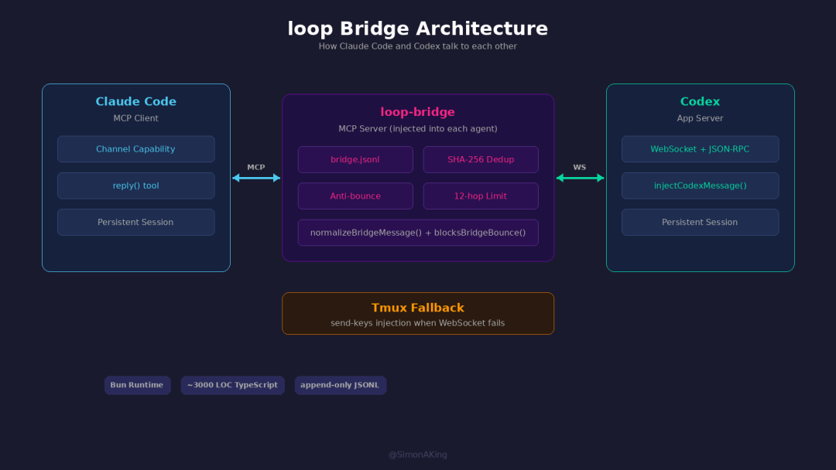The image size is (836, 470).
Task: Select the Codex heading
Action: tap(700, 101)
